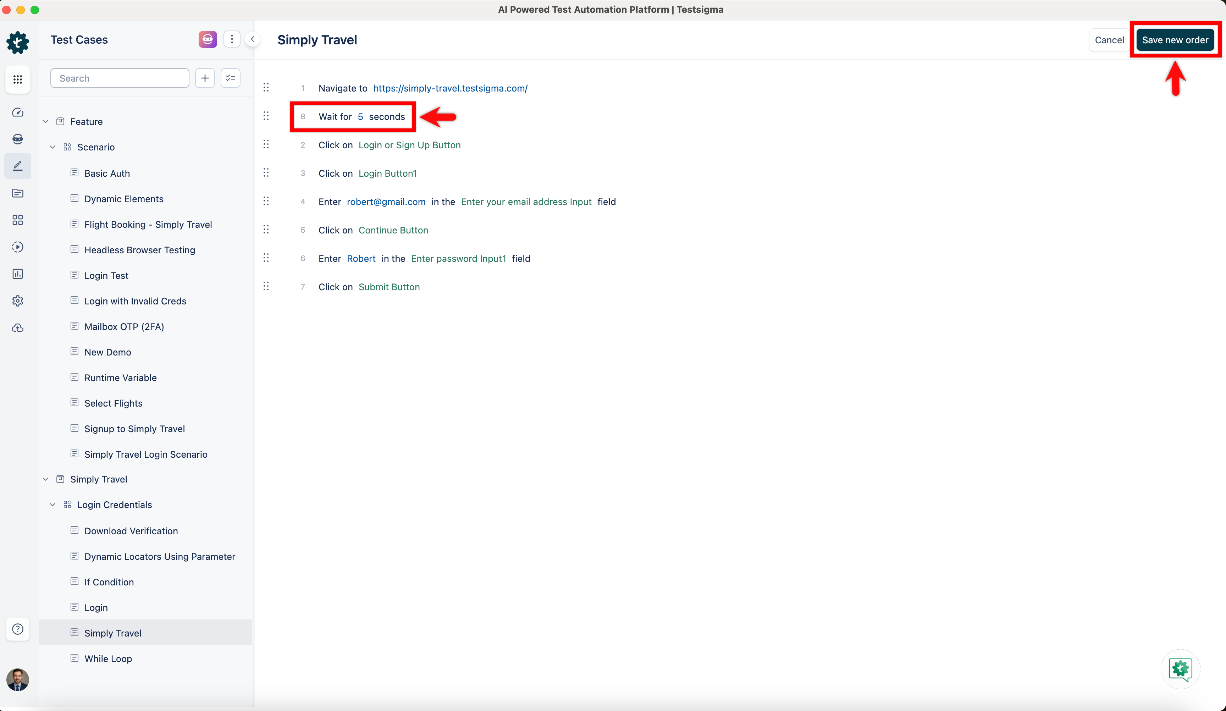The image size is (1226, 711).
Task: Open the Headless Browser Testing test case
Action: coord(140,250)
